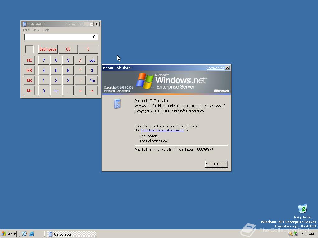This screenshot has width=318, height=238.
Task: Click the sqrt key
Action: 92,60
